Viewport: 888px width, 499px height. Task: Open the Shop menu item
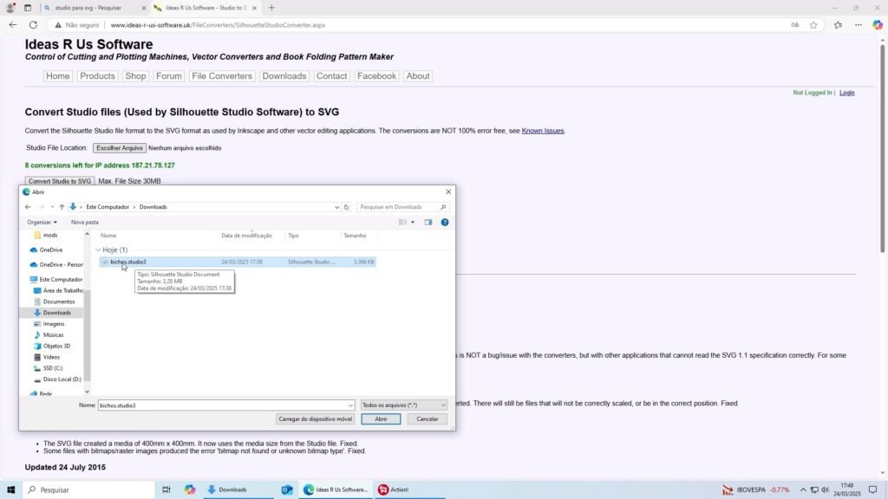tap(135, 76)
